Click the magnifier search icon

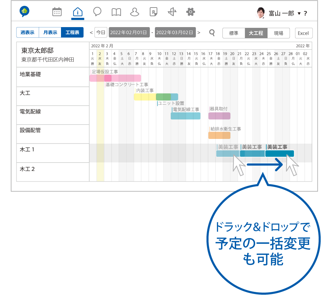tap(212, 33)
